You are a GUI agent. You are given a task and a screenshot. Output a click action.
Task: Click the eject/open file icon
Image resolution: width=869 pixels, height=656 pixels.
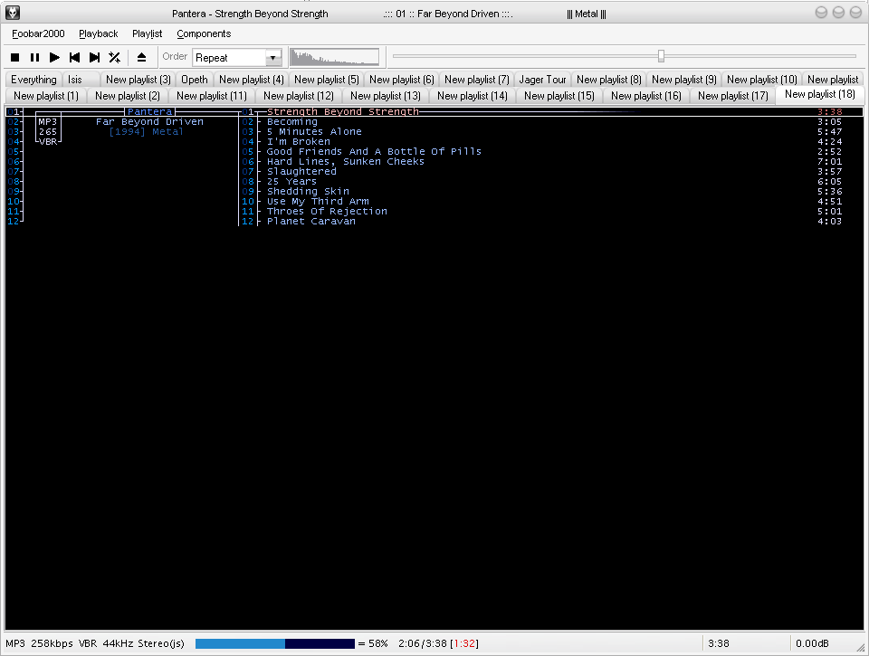click(141, 57)
